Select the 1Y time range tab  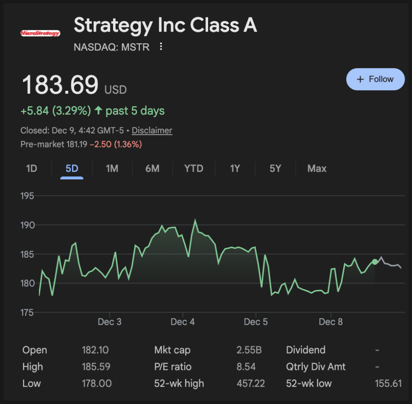tap(235, 168)
